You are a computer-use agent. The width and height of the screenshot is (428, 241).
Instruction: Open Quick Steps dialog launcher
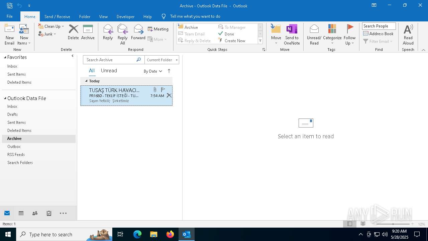pos(264,50)
